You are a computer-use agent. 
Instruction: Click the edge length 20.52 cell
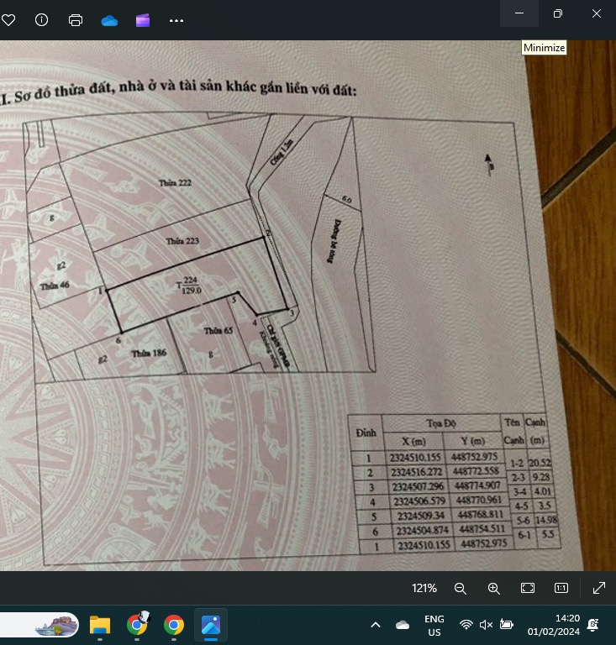pos(540,463)
